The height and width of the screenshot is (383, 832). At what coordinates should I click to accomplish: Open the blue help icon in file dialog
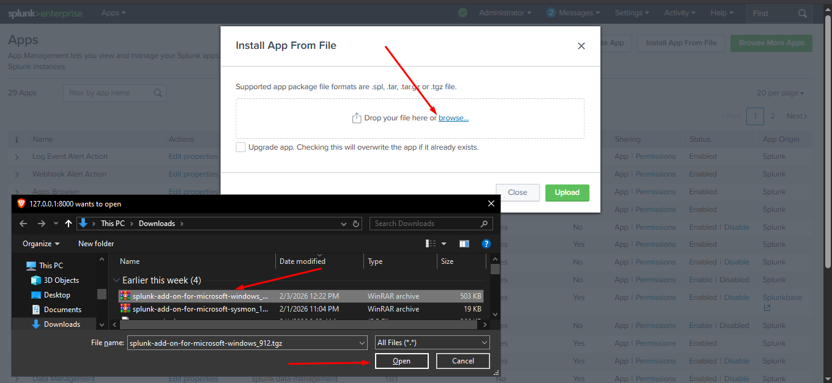[486, 244]
